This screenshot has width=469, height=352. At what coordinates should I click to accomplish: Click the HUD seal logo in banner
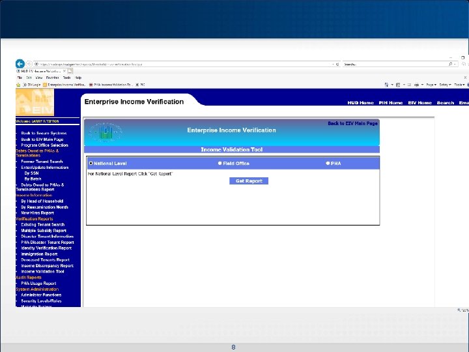pos(106,132)
